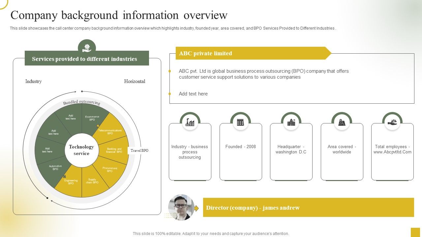
Task: Click the director portrait photo
Action: click(181, 207)
